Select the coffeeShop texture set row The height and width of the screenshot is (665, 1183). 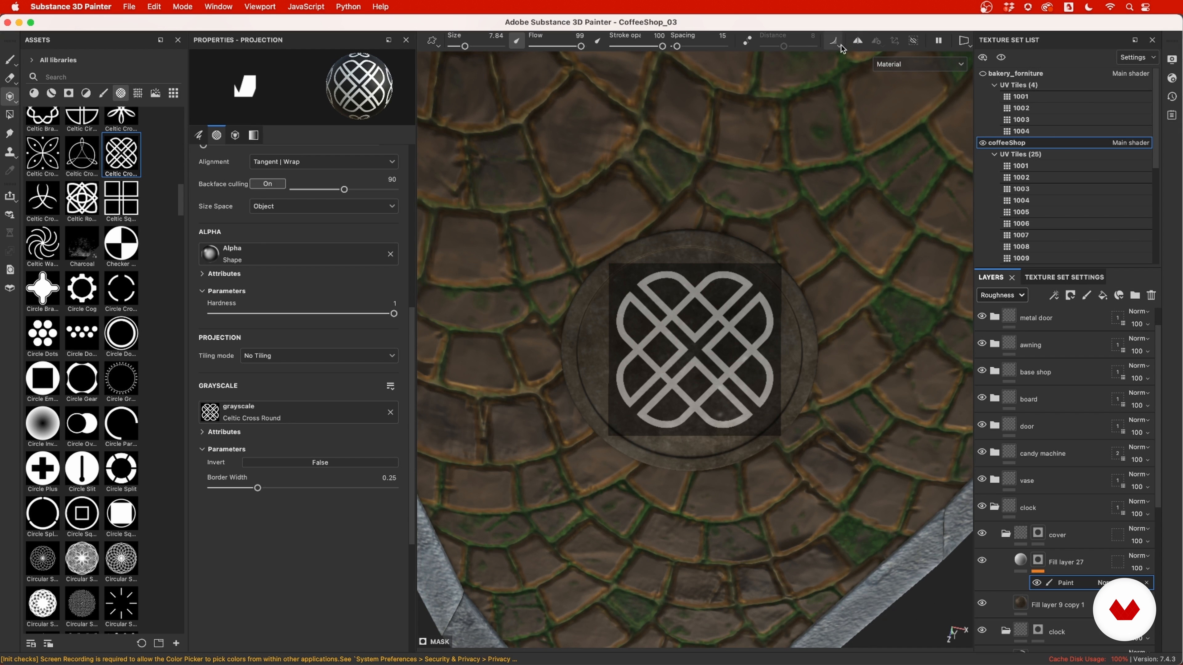coord(1064,143)
